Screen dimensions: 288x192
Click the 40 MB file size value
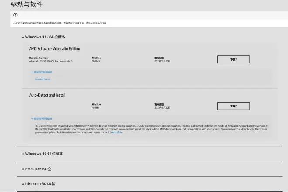click(95, 108)
